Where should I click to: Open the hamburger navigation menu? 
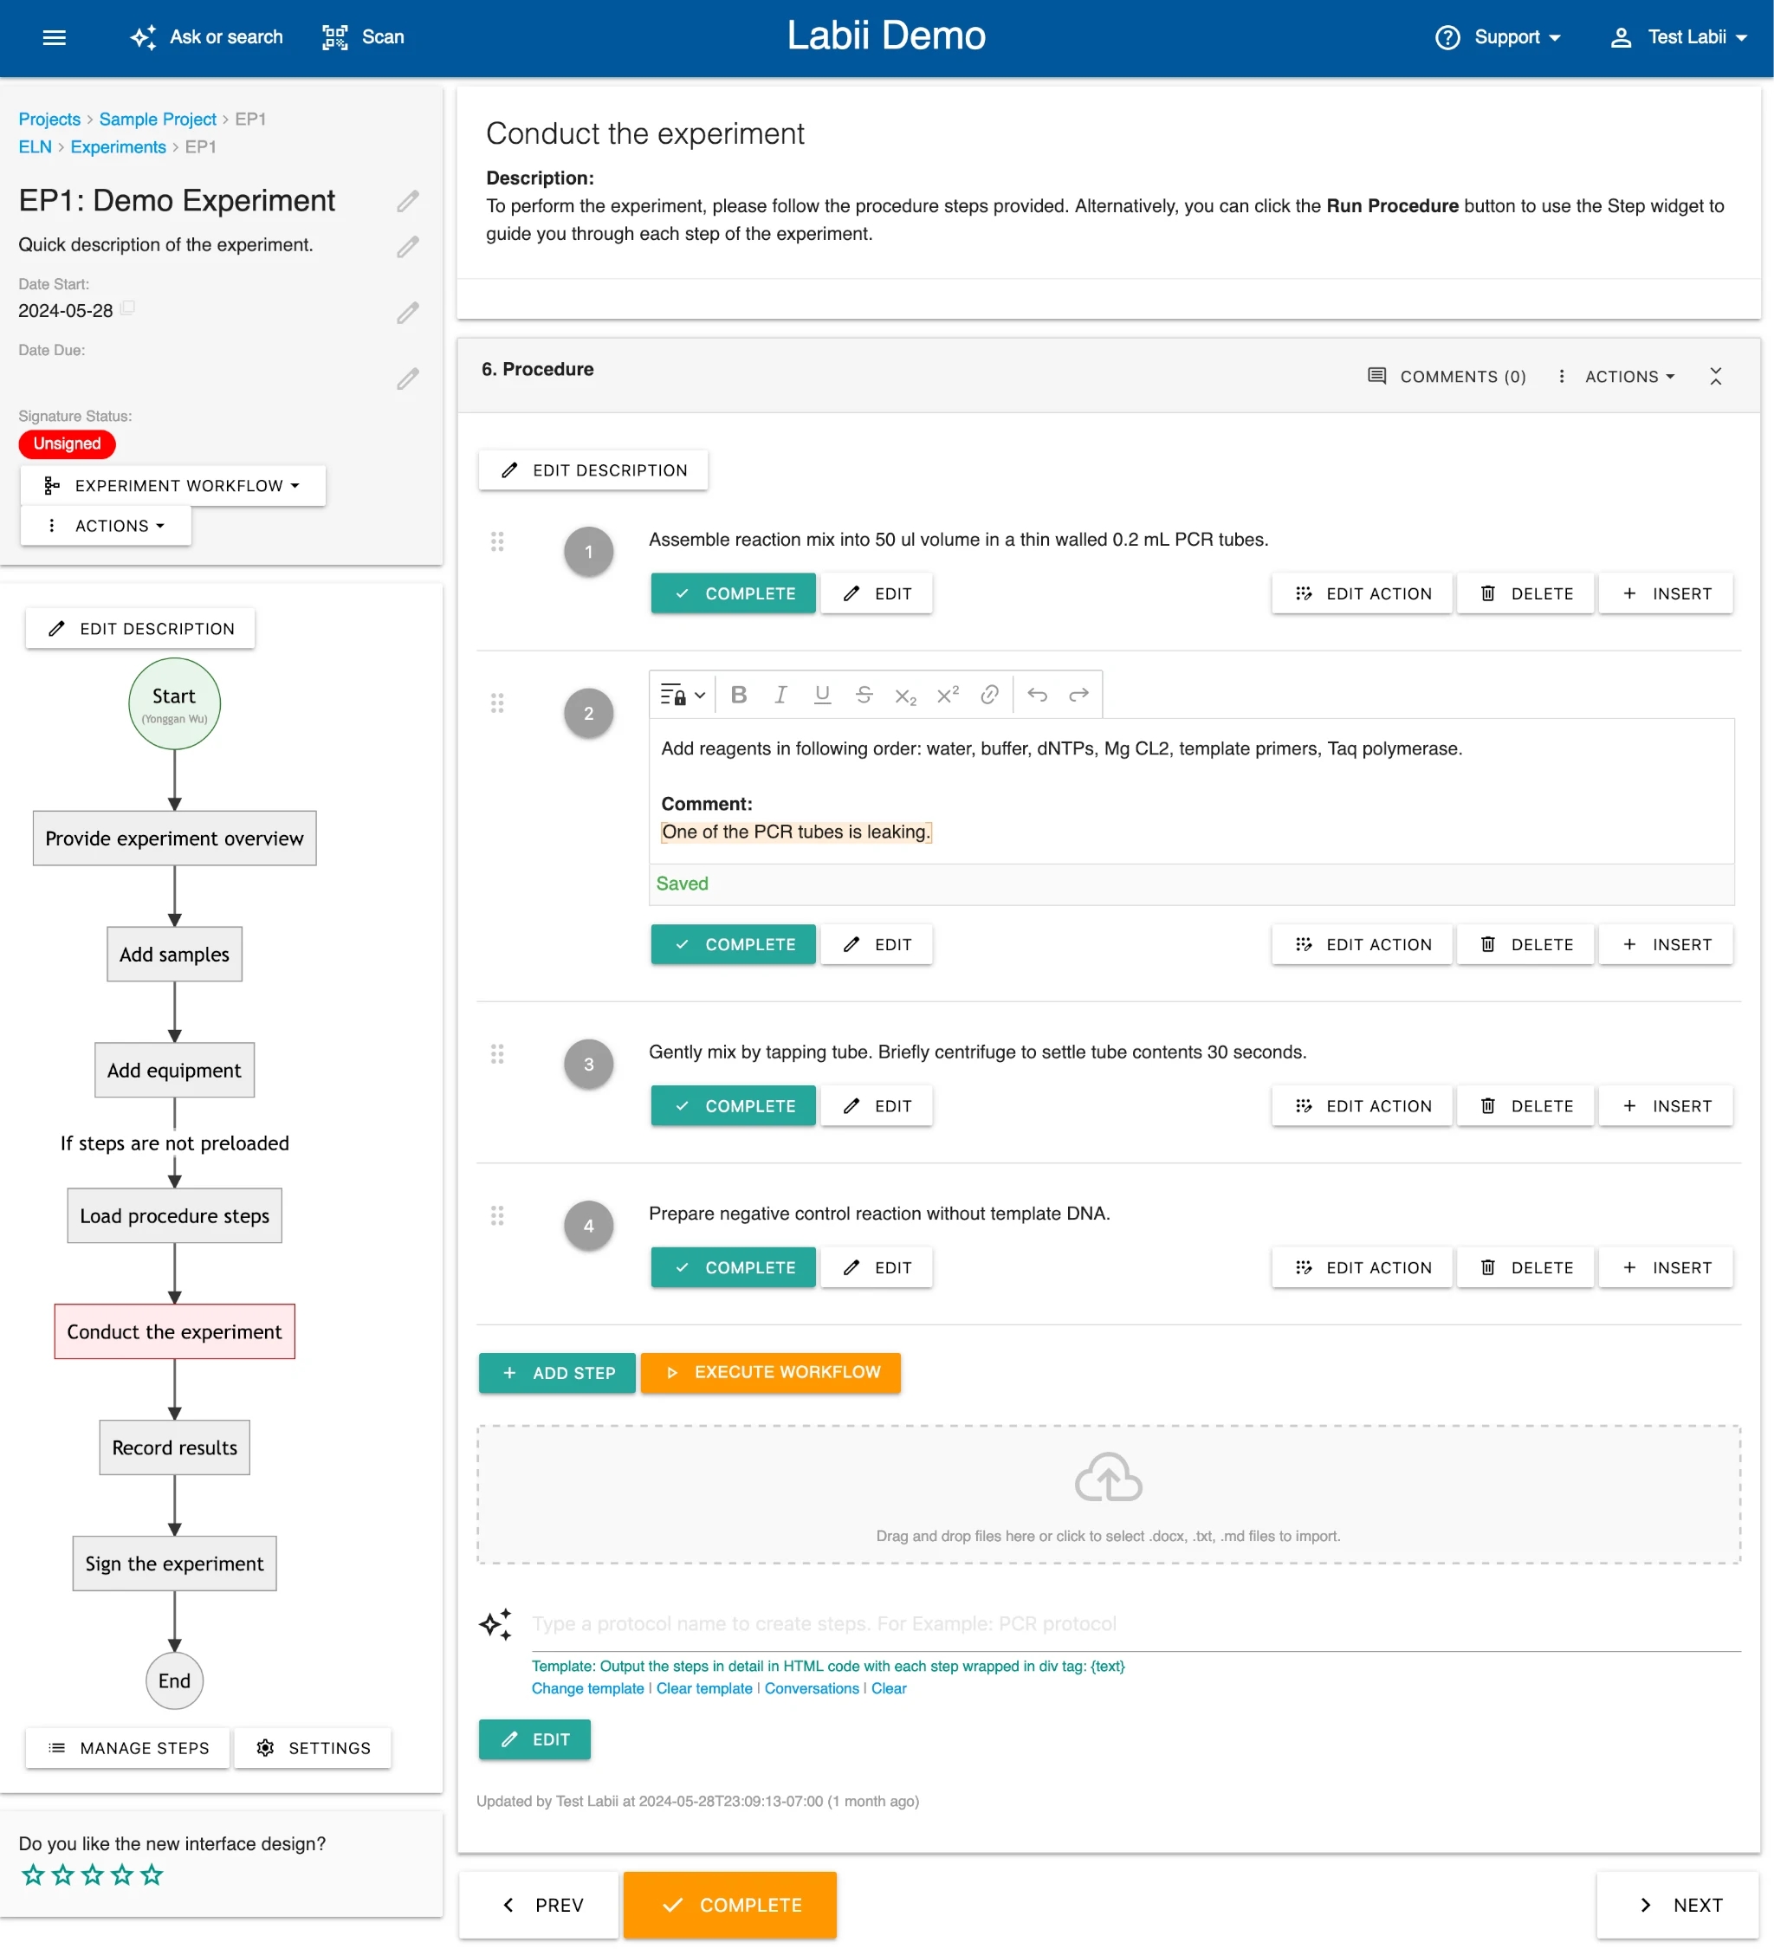55,36
